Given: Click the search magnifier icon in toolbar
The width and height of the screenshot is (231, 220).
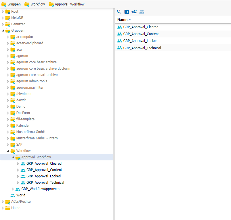Looking at the screenshot, I should point(119,12).
